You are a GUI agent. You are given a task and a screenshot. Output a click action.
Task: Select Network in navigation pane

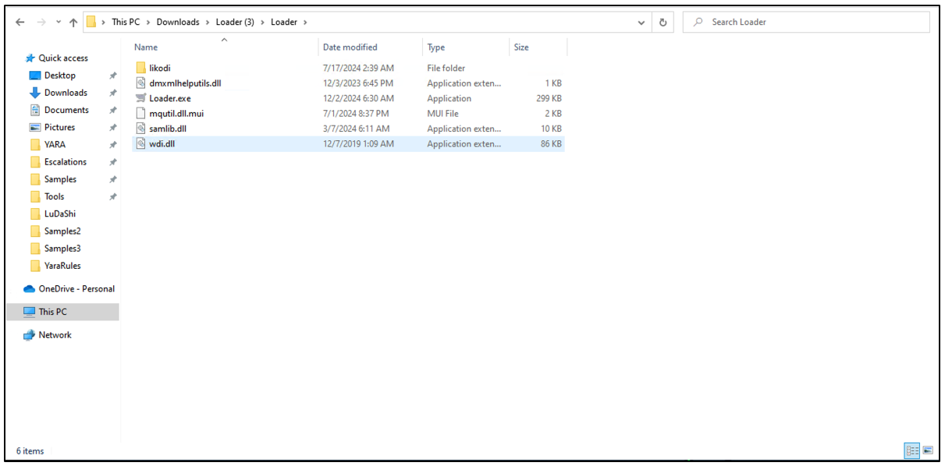click(x=55, y=335)
